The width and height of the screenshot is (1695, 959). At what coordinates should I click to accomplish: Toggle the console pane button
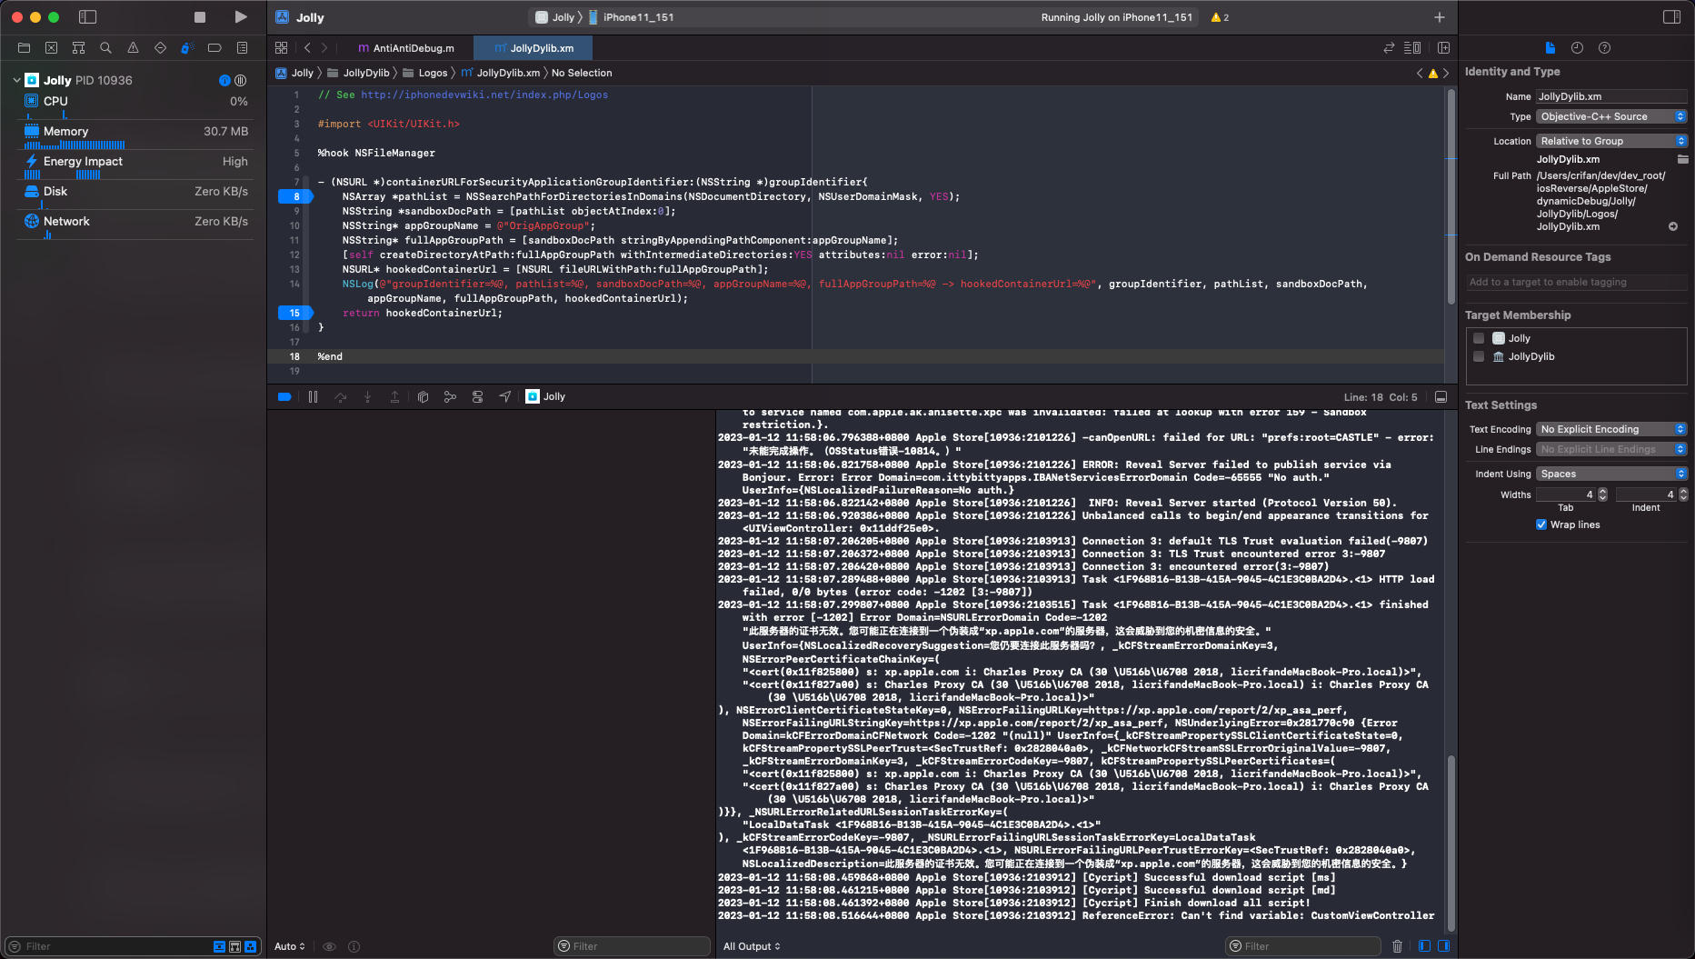point(1443,946)
